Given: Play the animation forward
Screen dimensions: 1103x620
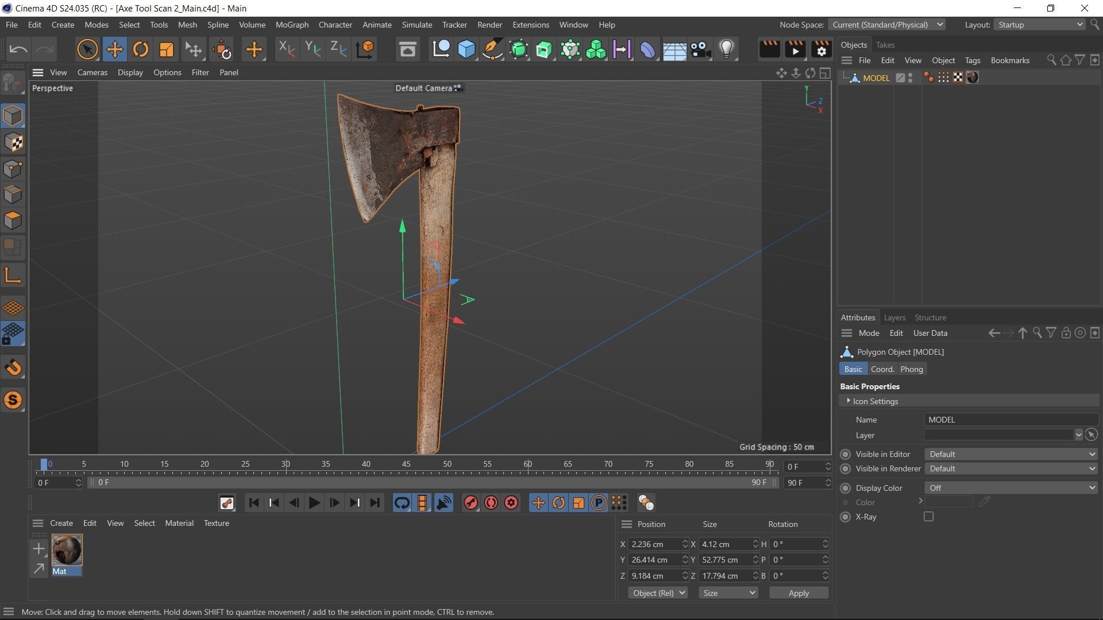Looking at the screenshot, I should [x=314, y=503].
